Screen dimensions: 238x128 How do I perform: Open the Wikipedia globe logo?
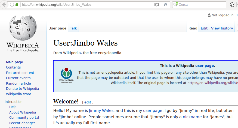click(23, 28)
